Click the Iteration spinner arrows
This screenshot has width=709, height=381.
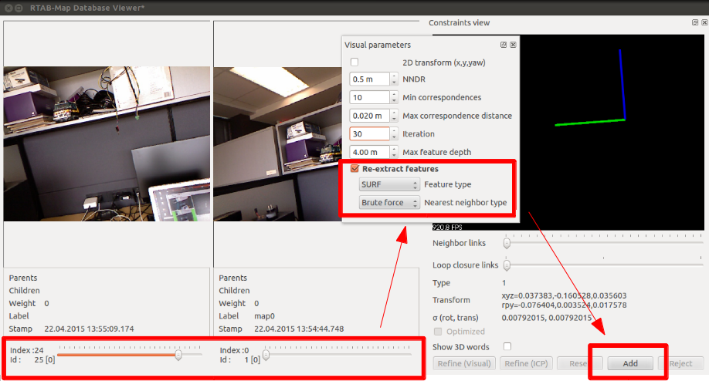click(394, 134)
